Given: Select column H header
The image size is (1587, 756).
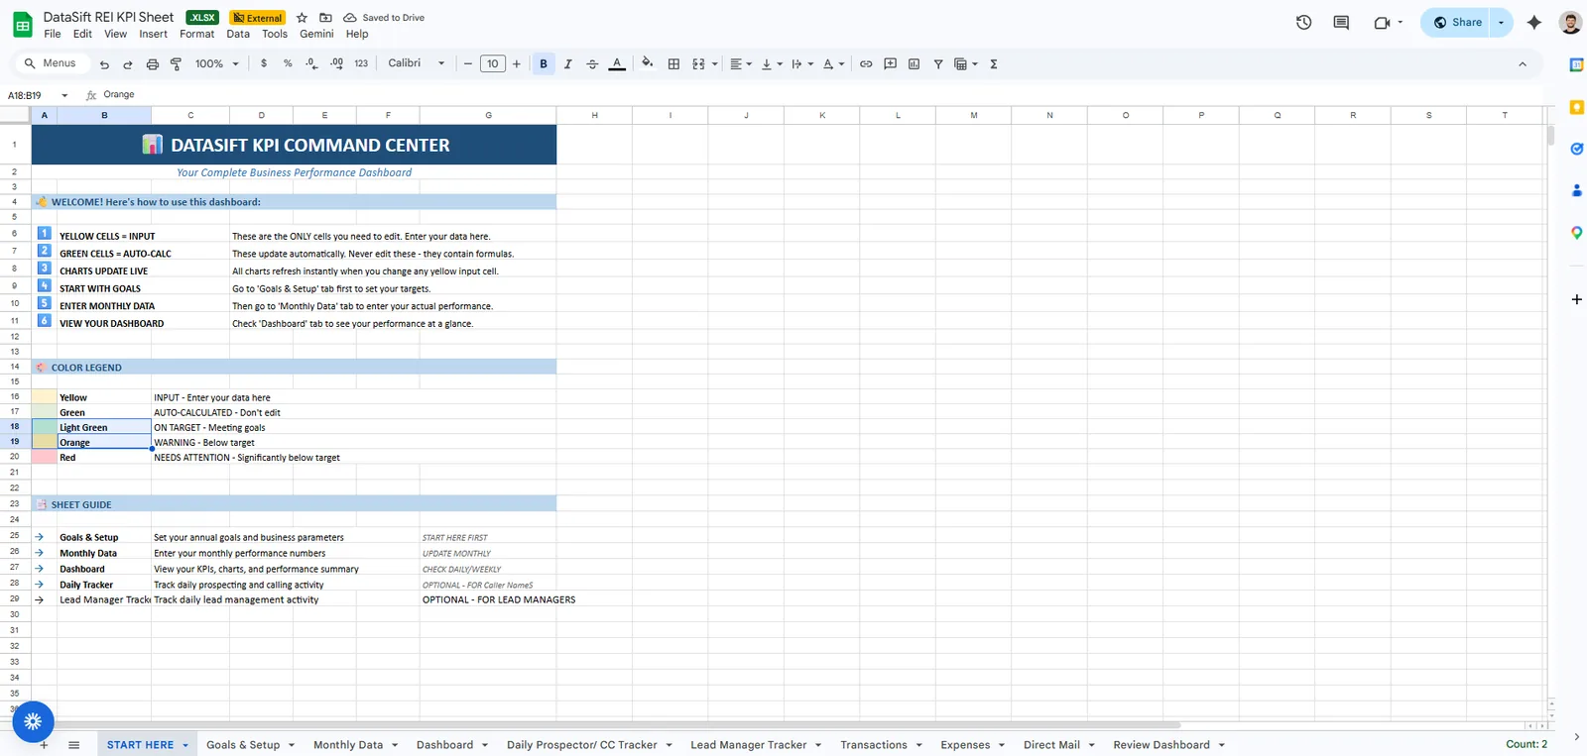Looking at the screenshot, I should click(x=594, y=115).
